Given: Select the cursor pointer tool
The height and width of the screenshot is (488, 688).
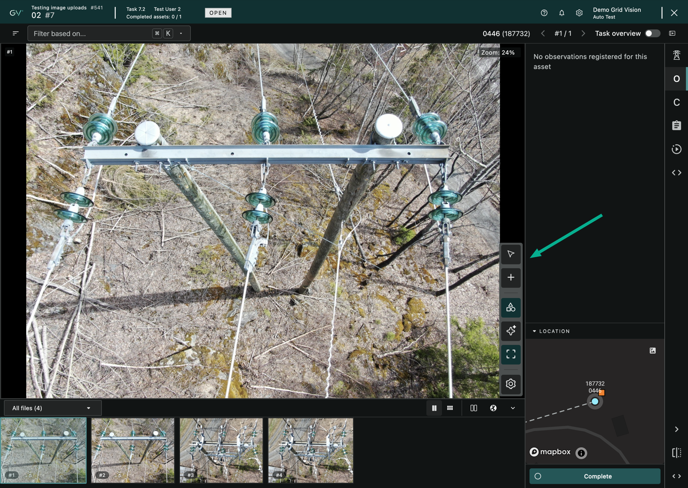Looking at the screenshot, I should pyautogui.click(x=511, y=254).
